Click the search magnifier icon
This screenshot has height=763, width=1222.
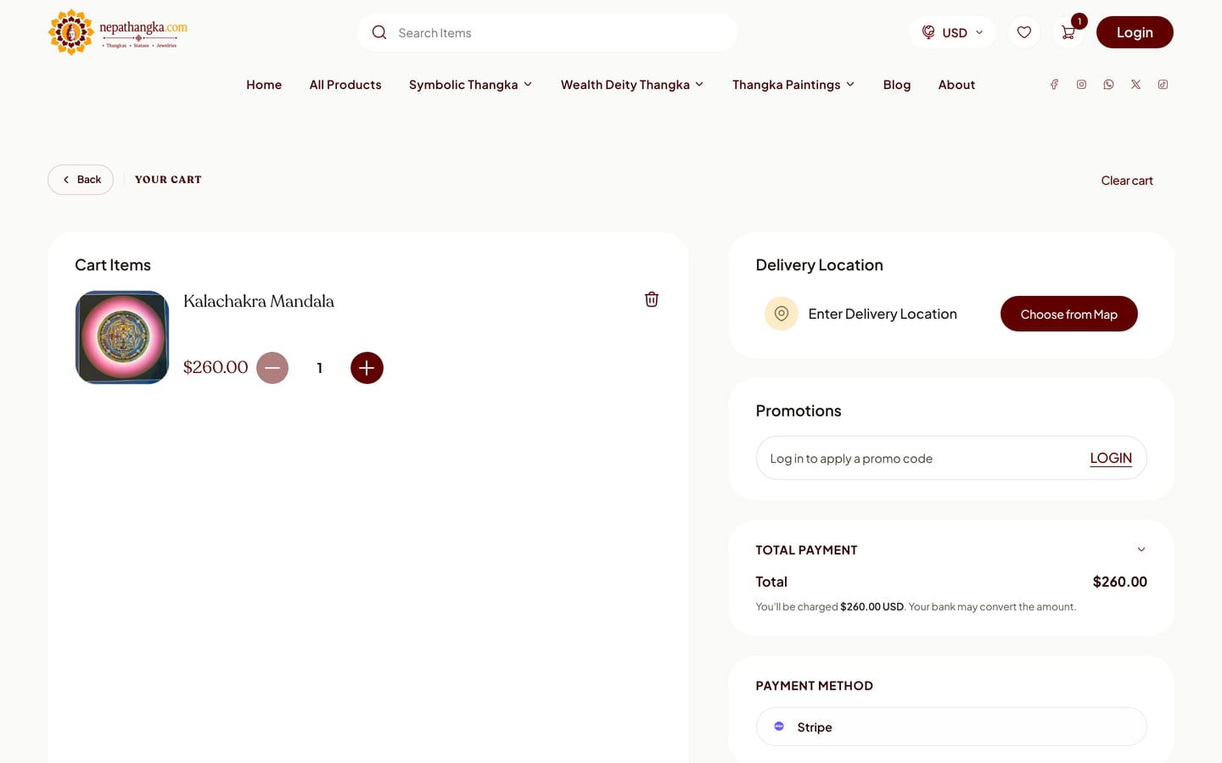(379, 32)
